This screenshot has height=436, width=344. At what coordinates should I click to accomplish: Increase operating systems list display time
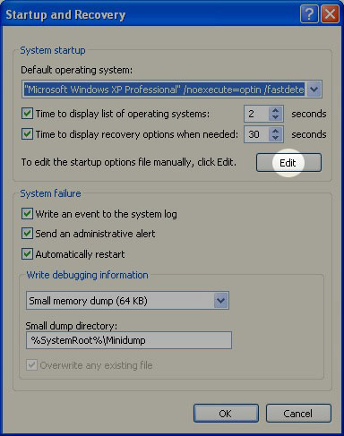click(x=275, y=110)
